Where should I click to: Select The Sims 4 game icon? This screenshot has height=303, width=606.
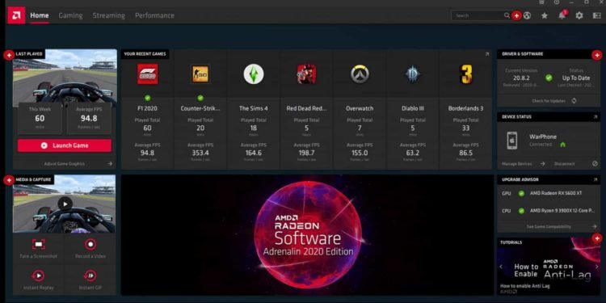point(254,74)
